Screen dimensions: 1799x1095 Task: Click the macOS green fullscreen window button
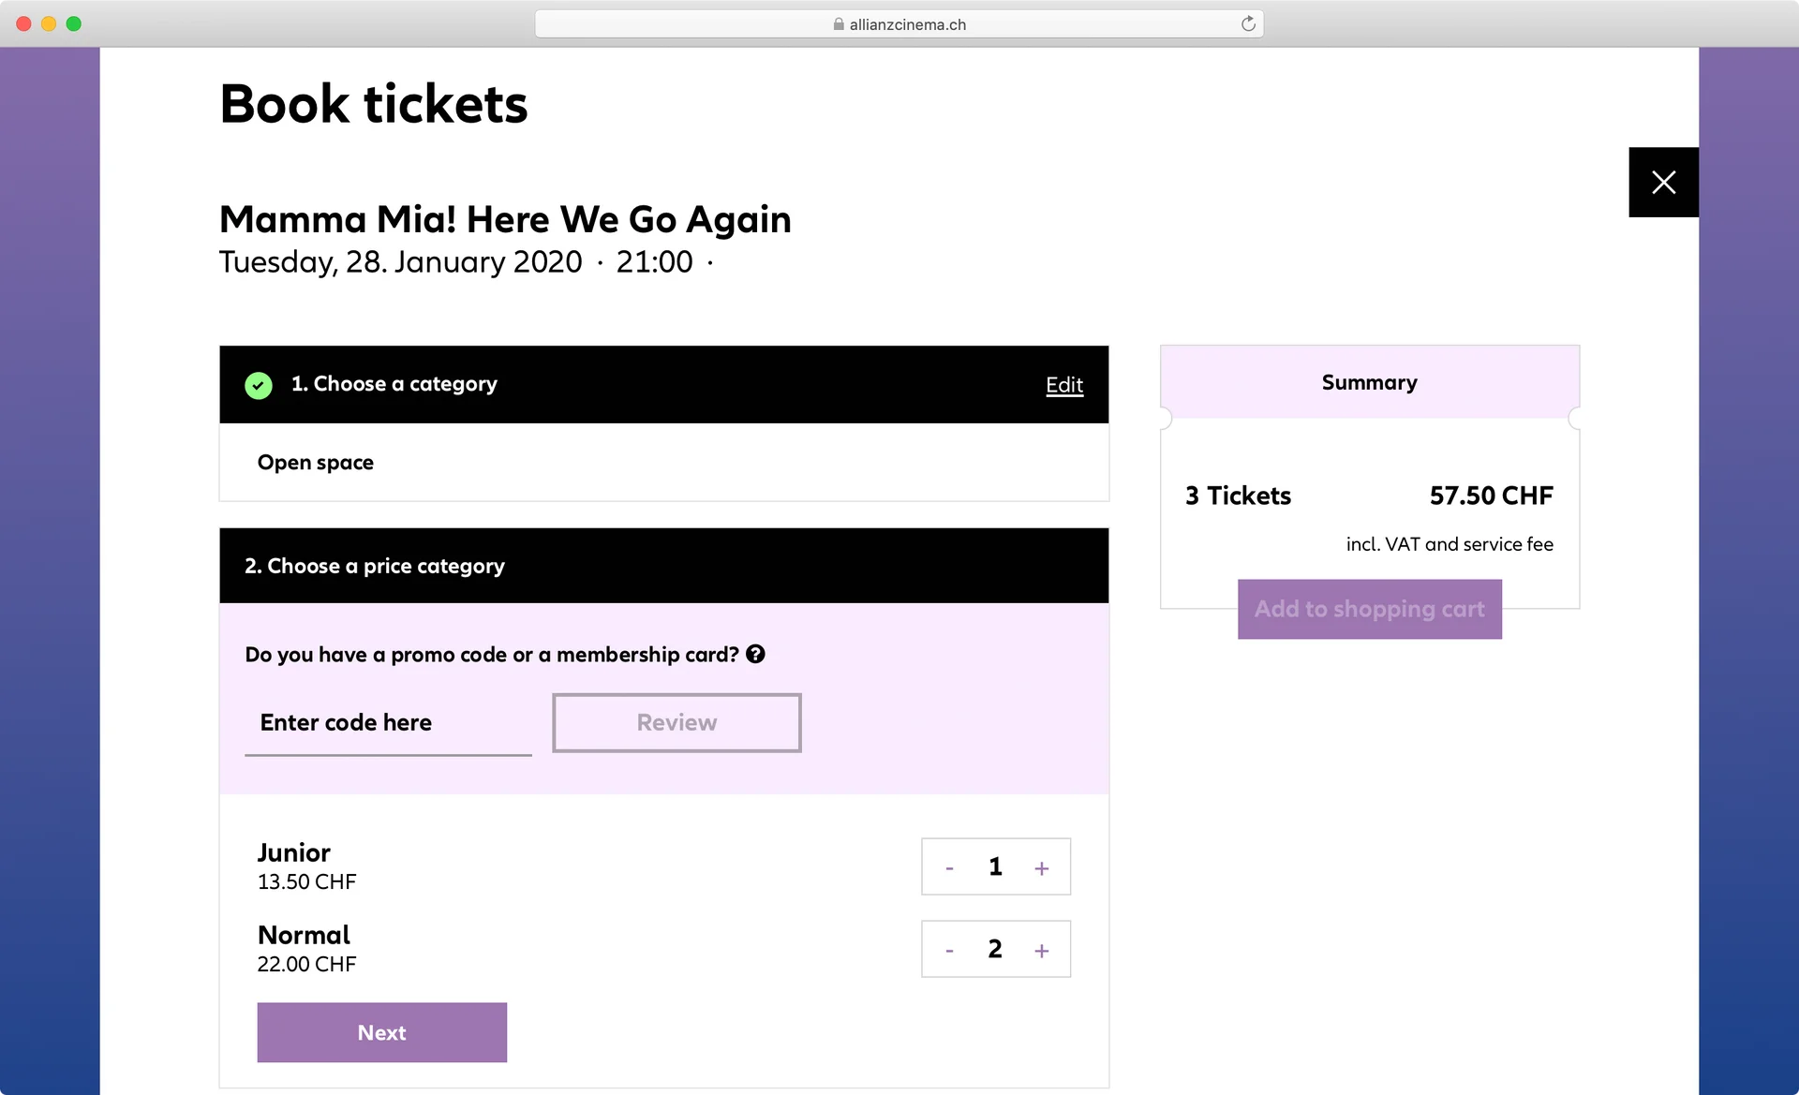point(74,23)
